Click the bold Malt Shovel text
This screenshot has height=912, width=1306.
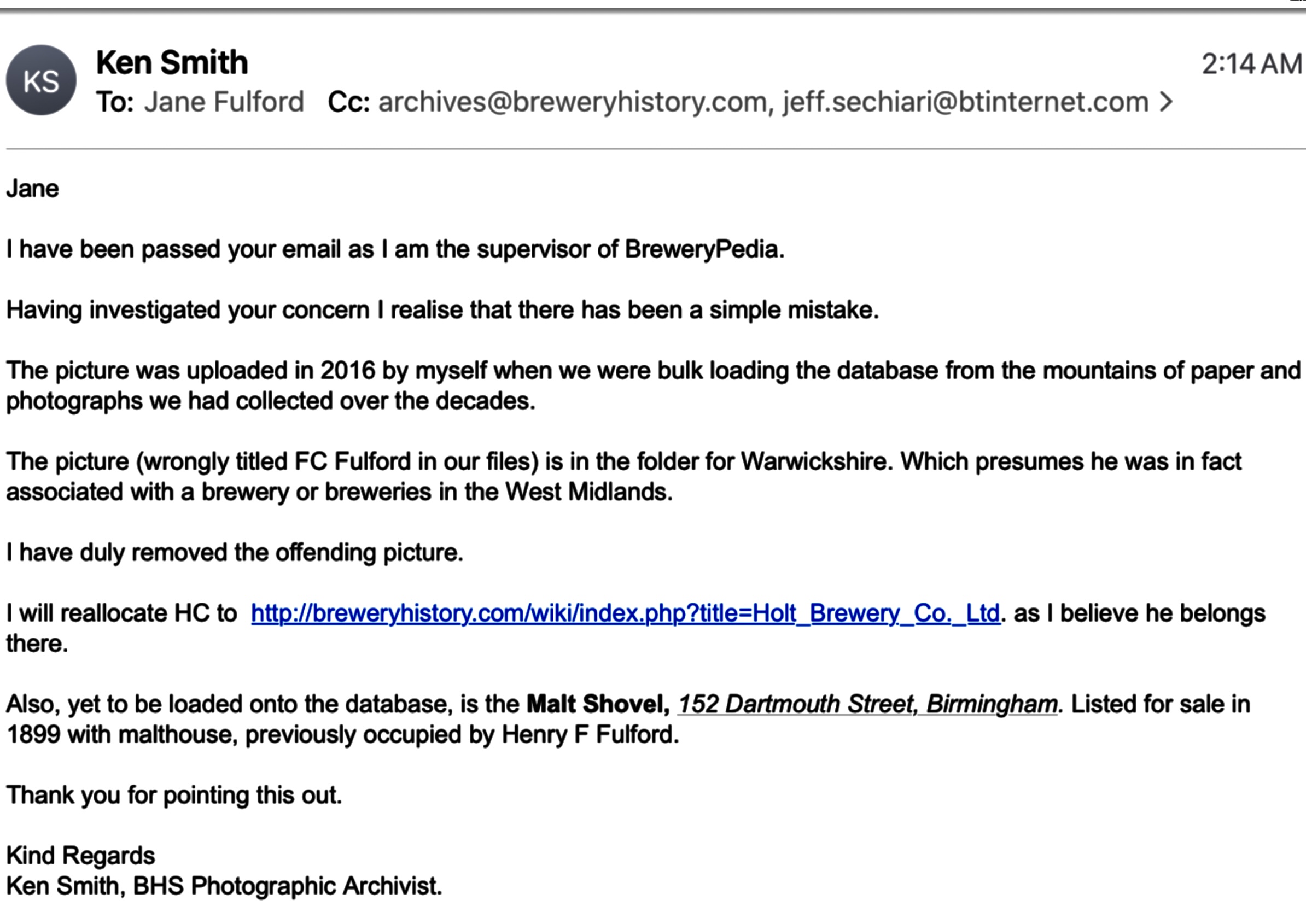(x=598, y=704)
